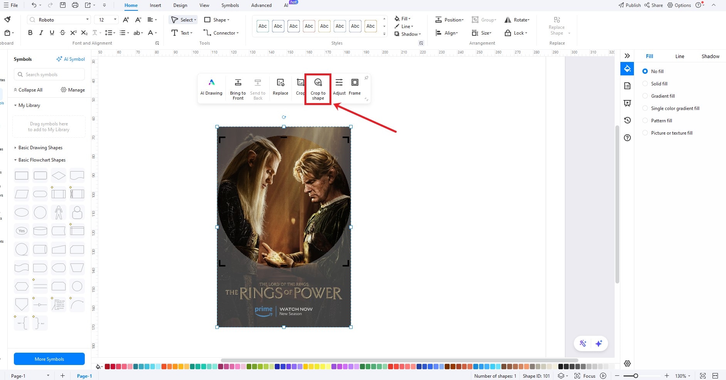The height and width of the screenshot is (380, 726).
Task: Open the Connector dropdown
Action: (221, 33)
